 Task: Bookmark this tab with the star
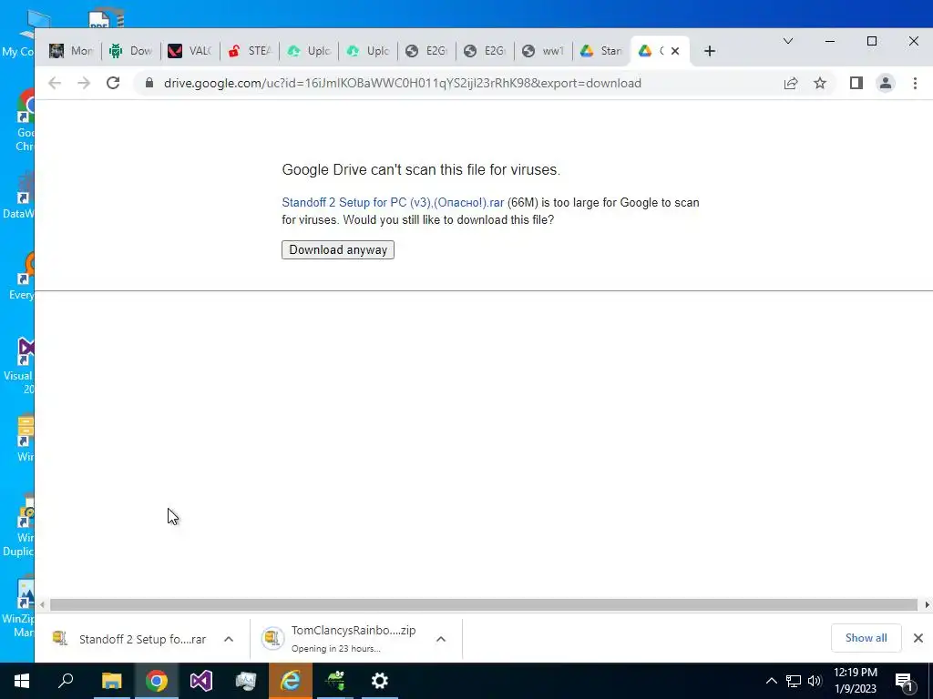pyautogui.click(x=820, y=83)
